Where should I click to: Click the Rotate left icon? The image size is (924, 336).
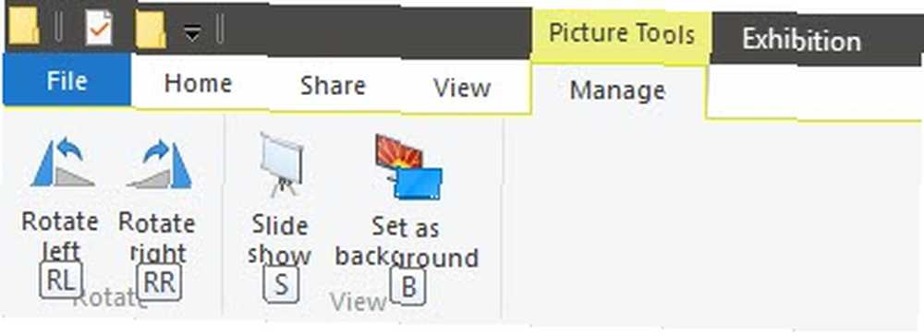point(63,163)
